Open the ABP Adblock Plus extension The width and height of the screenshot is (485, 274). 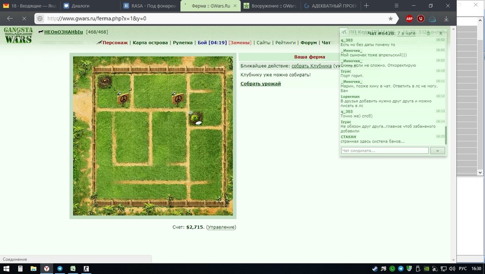coord(409,19)
